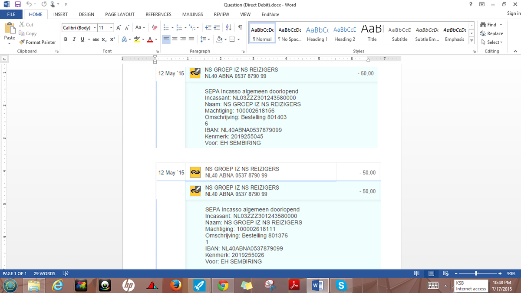The width and height of the screenshot is (521, 293).
Task: Click the Sort A-Z icon
Action: pyautogui.click(x=229, y=28)
